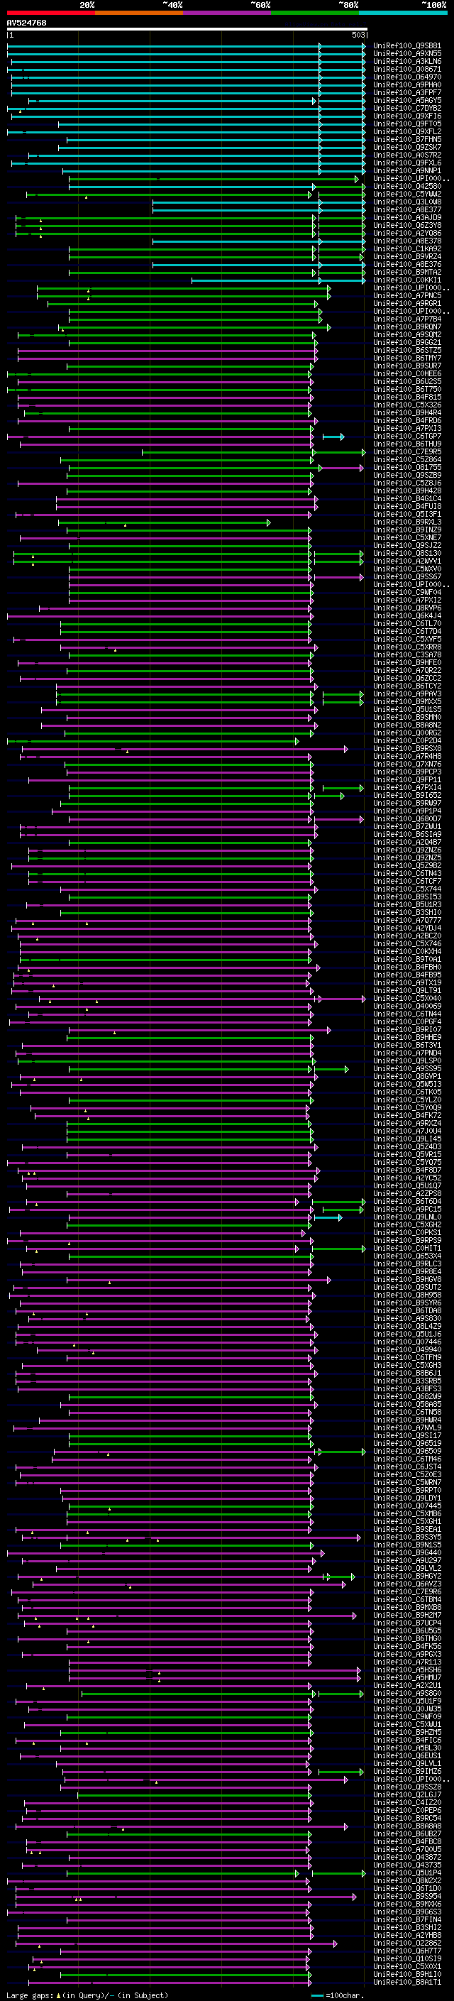Open hit UniRef100_A8E378
This screenshot has height=2001, width=454.
(407, 241)
